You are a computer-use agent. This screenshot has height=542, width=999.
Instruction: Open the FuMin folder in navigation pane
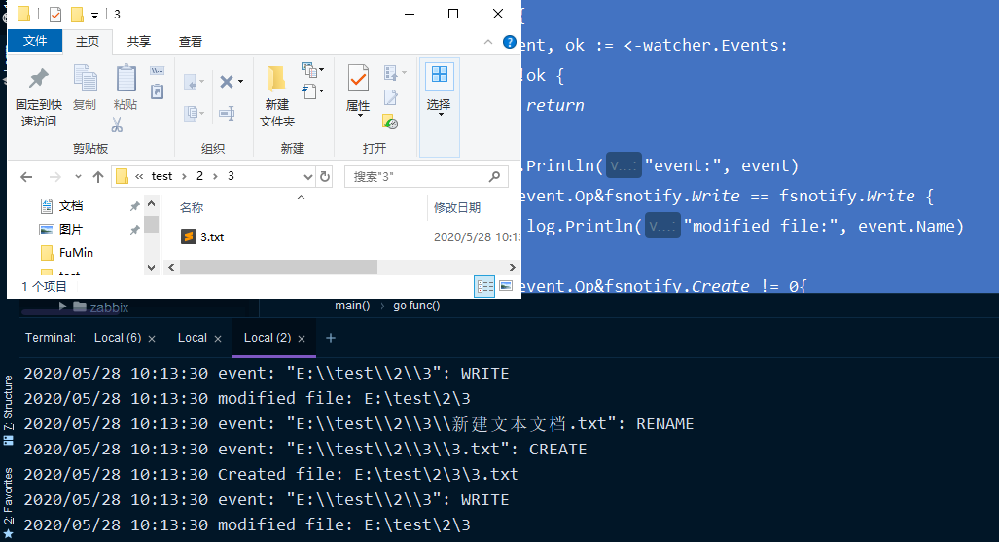[76, 252]
